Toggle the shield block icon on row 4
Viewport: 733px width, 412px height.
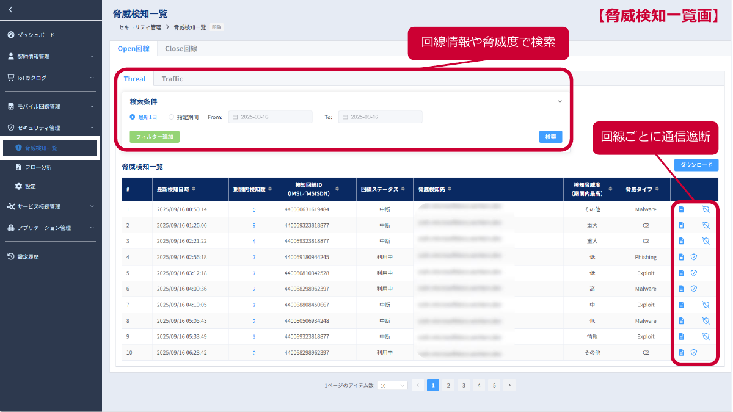694,256
